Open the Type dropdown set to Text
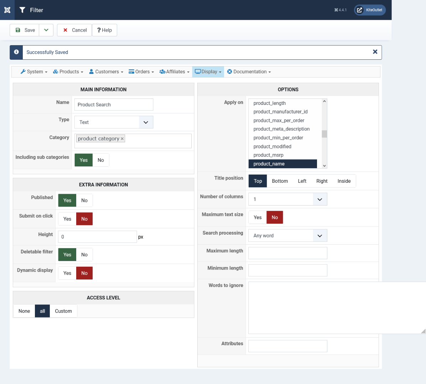This screenshot has height=384, width=426. [114, 122]
